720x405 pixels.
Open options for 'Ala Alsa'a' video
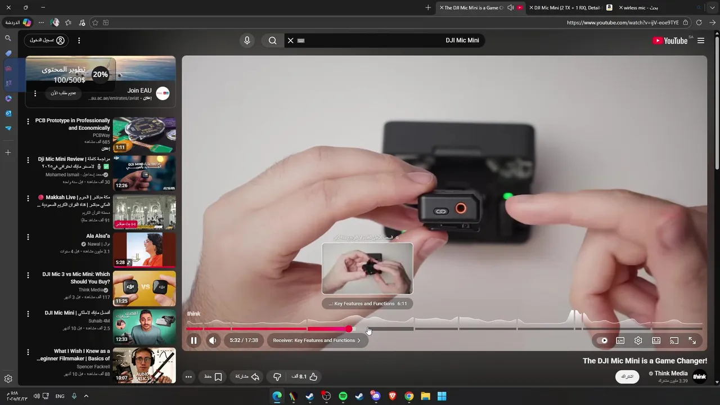(28, 237)
